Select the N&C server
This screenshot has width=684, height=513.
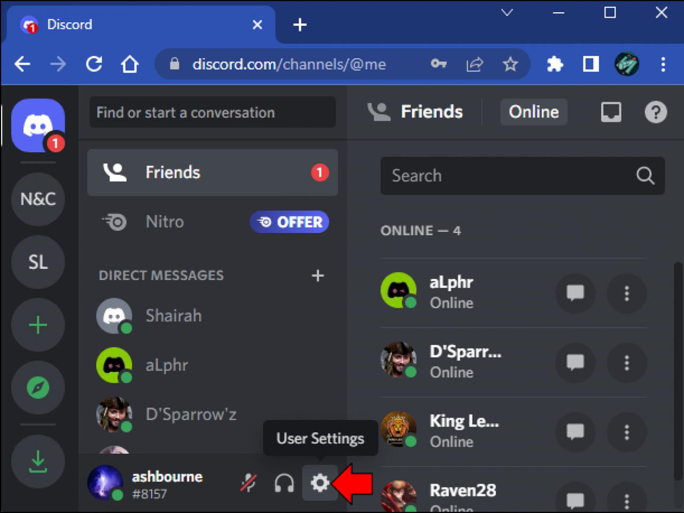38,199
